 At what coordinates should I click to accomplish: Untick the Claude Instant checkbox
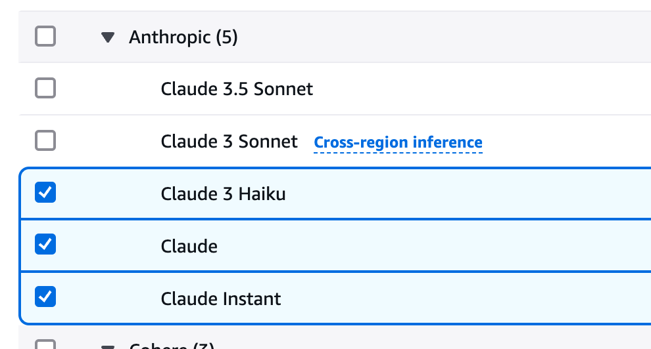[x=45, y=298]
